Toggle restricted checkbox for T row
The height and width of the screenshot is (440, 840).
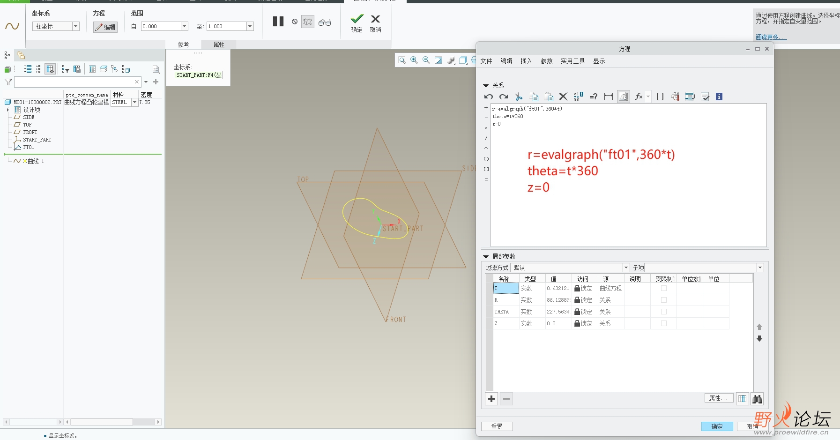point(664,288)
